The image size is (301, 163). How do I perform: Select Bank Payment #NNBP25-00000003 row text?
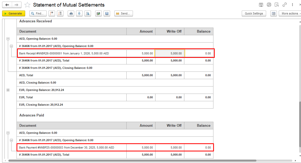coord(67,147)
